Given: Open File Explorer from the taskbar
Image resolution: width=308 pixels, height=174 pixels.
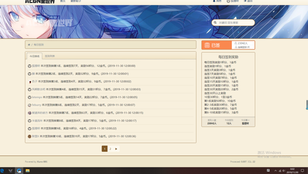Looking at the screenshot, I should (28, 170).
